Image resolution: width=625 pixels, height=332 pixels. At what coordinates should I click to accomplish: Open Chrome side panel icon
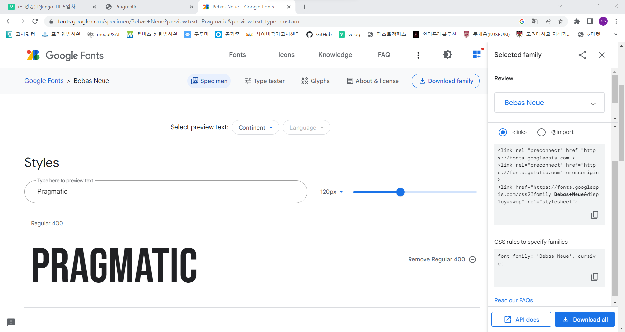[x=590, y=21]
